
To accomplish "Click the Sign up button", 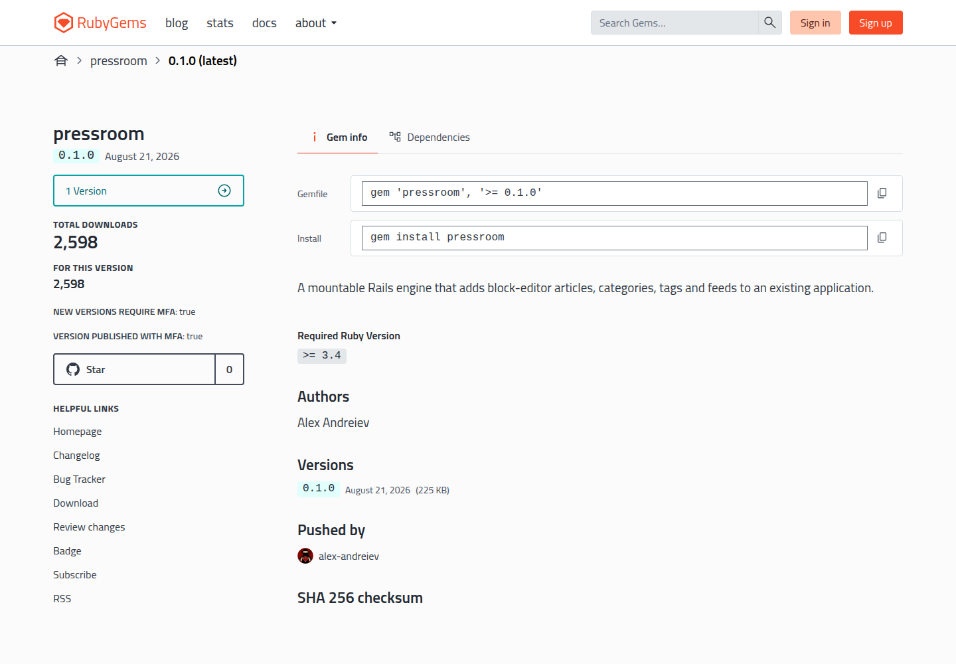I will (x=876, y=23).
